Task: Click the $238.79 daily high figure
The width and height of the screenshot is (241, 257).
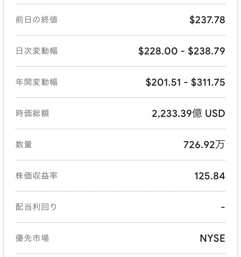Action: click(x=207, y=51)
